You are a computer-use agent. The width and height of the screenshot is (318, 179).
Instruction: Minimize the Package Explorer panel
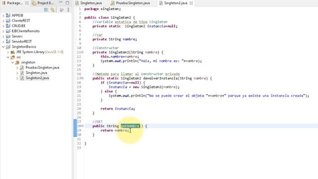tap(61, 2)
